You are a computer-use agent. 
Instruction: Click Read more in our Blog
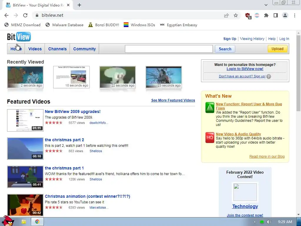coord(267,157)
